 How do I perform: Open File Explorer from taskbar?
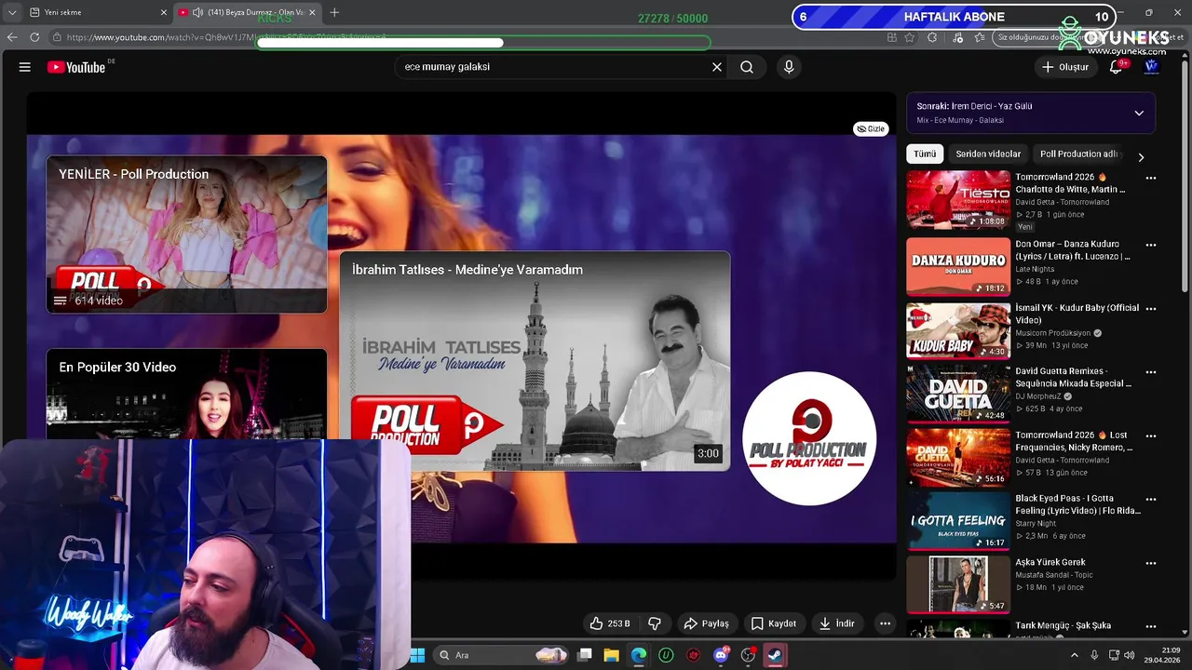coord(611,655)
